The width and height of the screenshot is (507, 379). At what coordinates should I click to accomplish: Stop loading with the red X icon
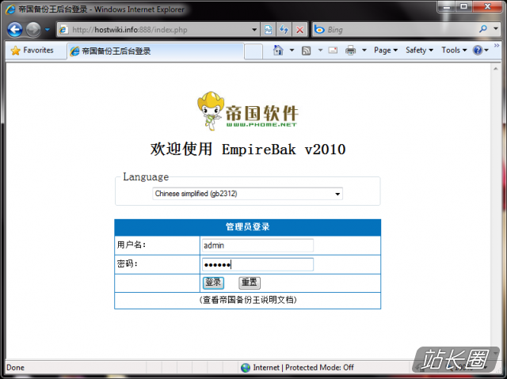coord(299,30)
